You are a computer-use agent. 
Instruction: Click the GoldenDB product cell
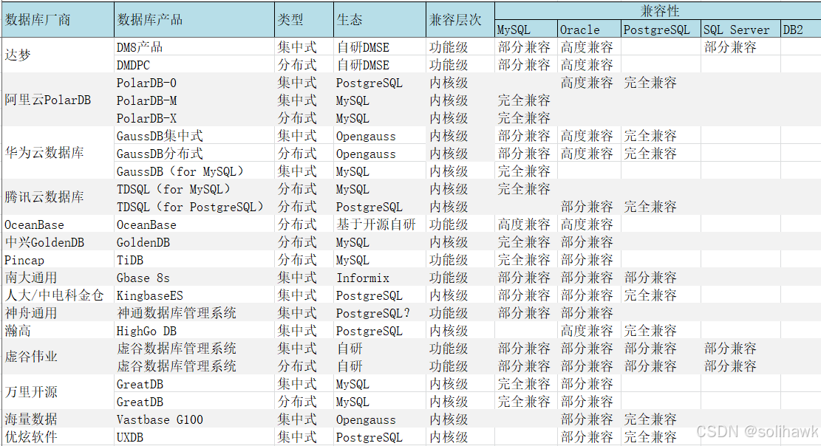point(194,242)
